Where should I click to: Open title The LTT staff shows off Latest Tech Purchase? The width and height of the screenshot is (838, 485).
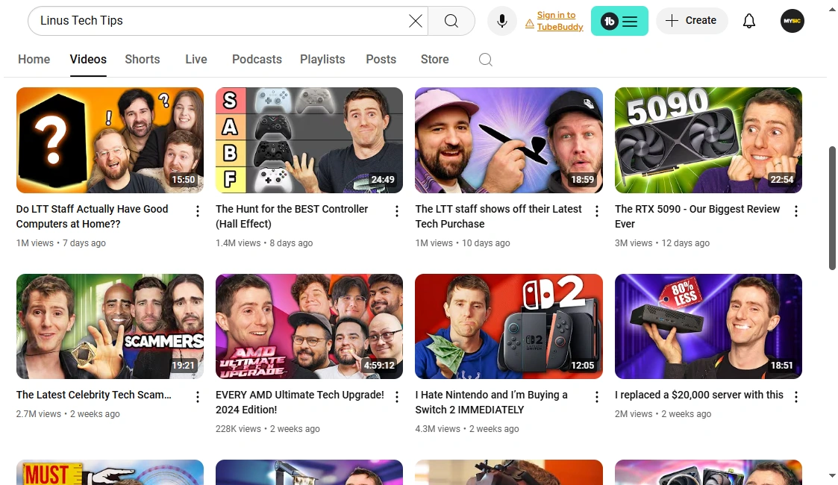498,216
